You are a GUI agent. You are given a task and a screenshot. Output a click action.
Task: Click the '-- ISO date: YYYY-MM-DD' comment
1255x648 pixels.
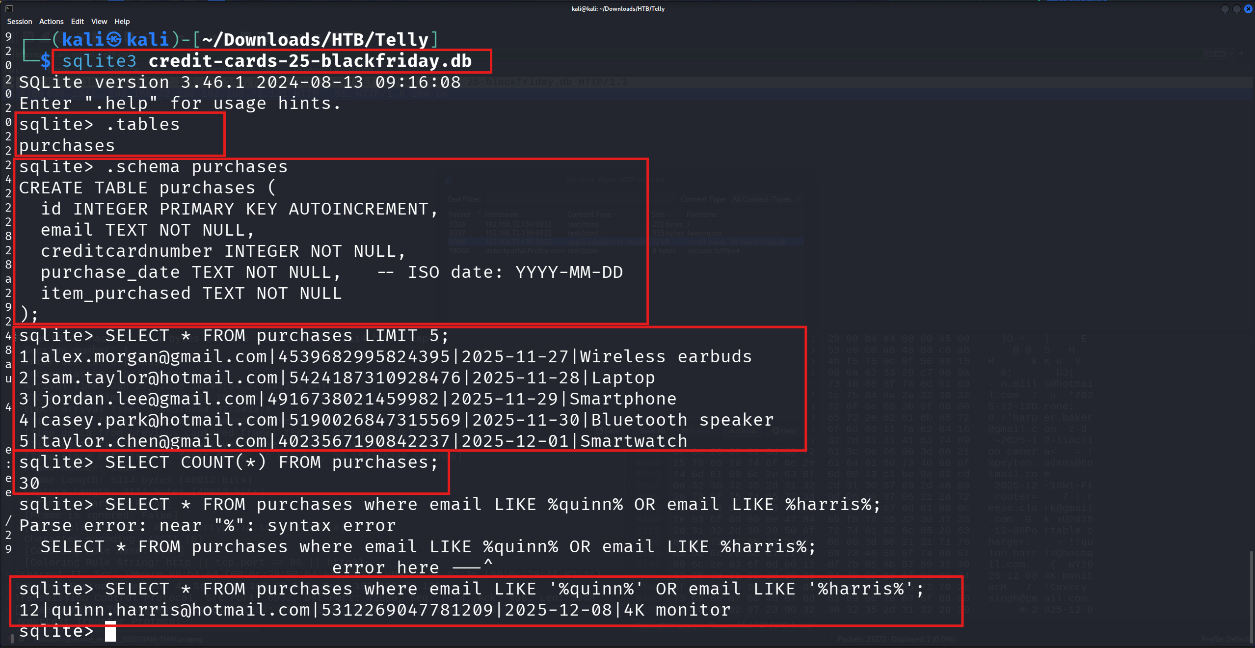[500, 272]
